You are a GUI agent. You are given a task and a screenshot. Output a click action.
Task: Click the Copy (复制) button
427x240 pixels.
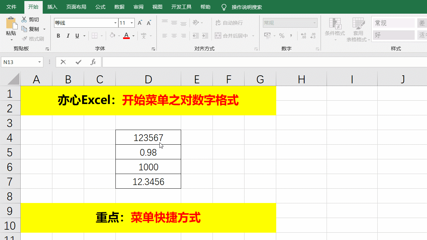(30, 29)
